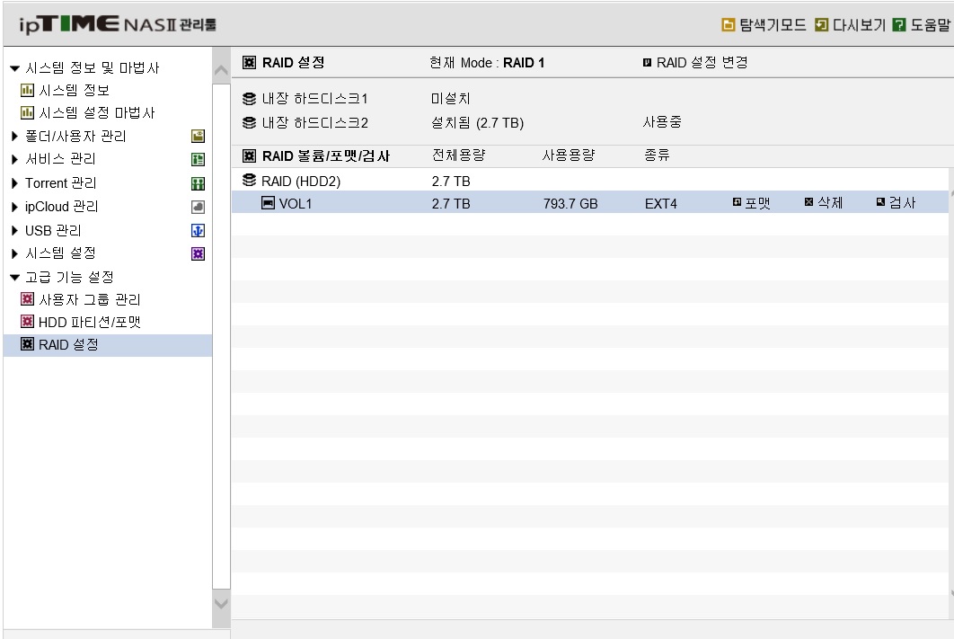Viewport: 954px width, 639px height.
Task: Collapse the 고급 기능 설정 section
Action: [x=15, y=278]
